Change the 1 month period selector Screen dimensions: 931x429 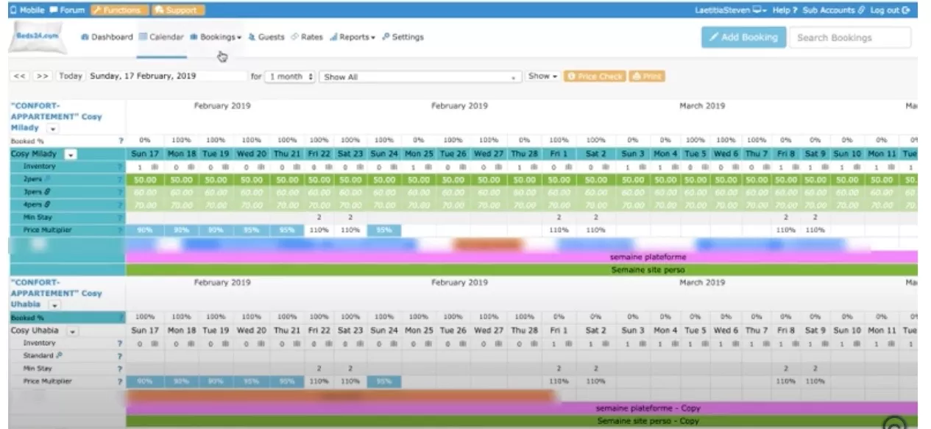291,77
